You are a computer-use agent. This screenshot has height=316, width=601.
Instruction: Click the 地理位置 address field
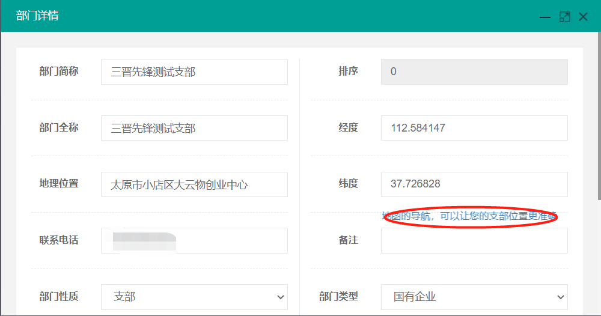[194, 184]
